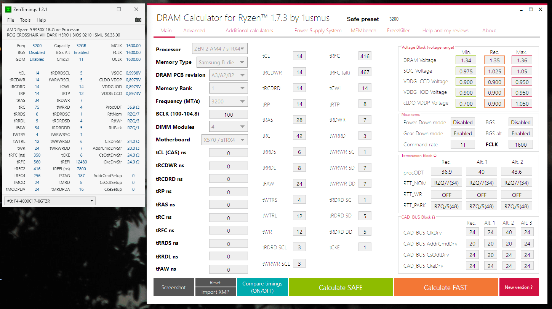
Task: Click the BGS Disabled value
Action: [x=521, y=122]
